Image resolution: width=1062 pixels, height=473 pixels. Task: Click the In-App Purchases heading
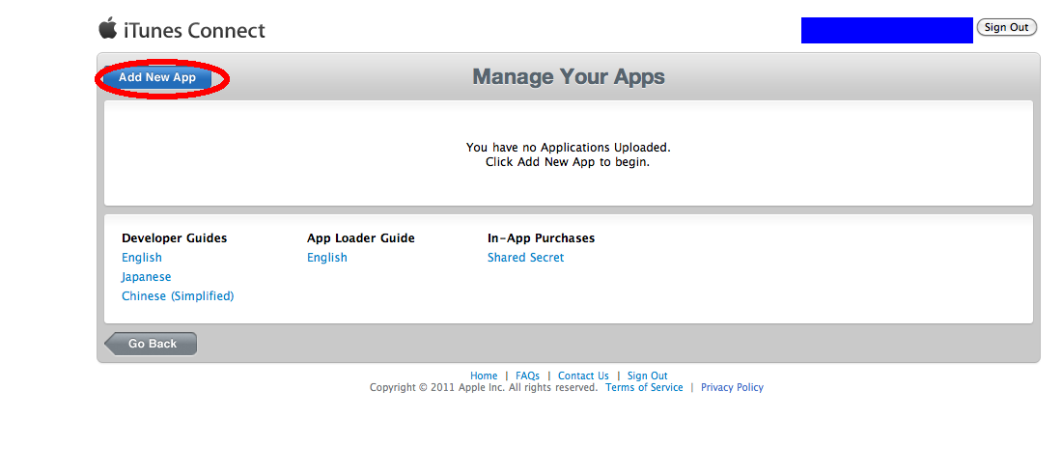tap(542, 238)
